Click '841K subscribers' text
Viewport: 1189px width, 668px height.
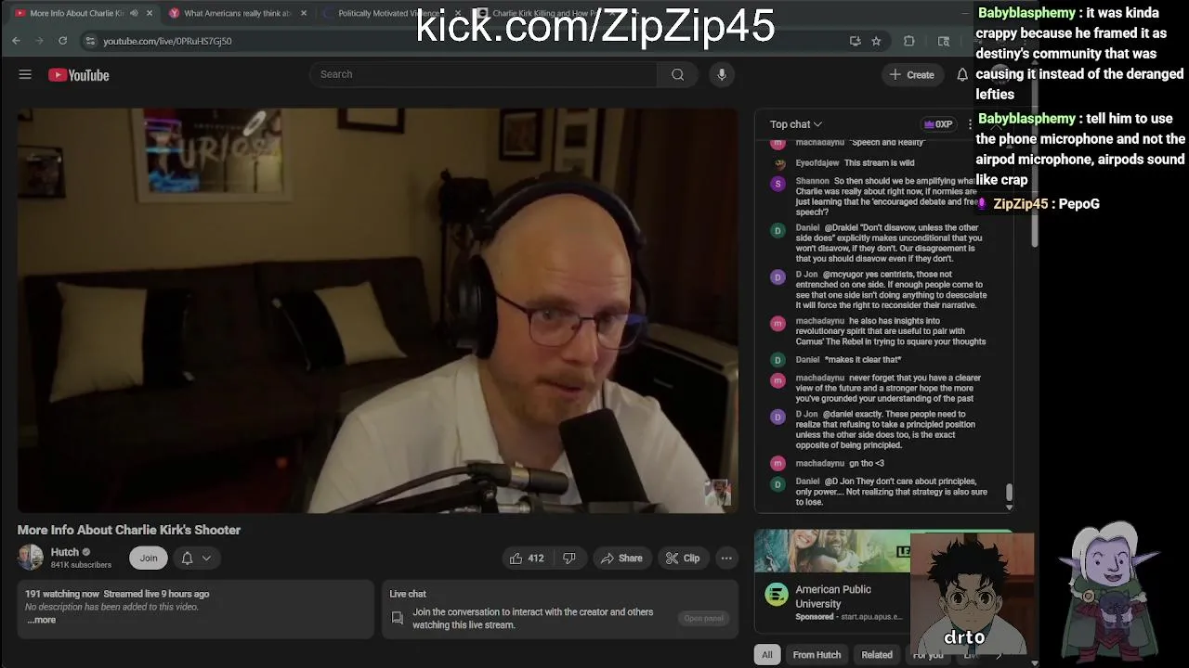coord(81,564)
